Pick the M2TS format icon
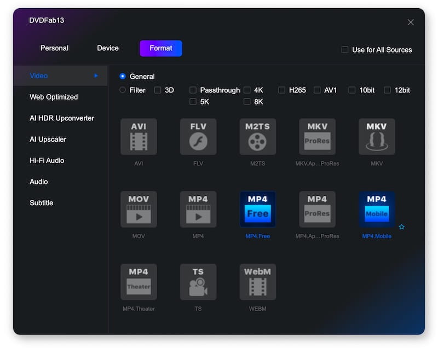This screenshot has height=353, width=438. click(x=257, y=137)
